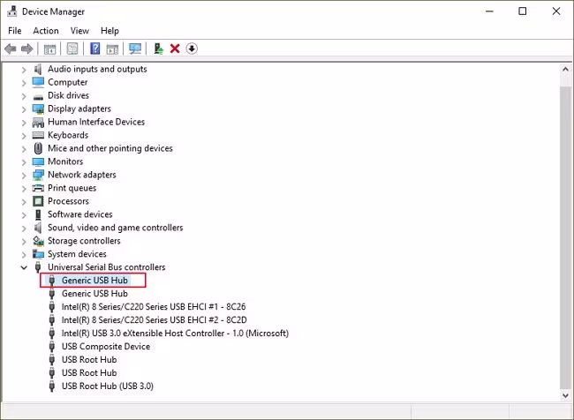This screenshot has width=574, height=420.
Task: Click the Human Interface Devices icon
Action: (x=38, y=122)
